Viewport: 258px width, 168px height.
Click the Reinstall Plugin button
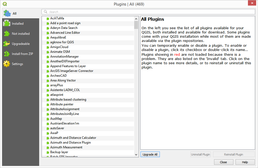[x=234, y=154]
